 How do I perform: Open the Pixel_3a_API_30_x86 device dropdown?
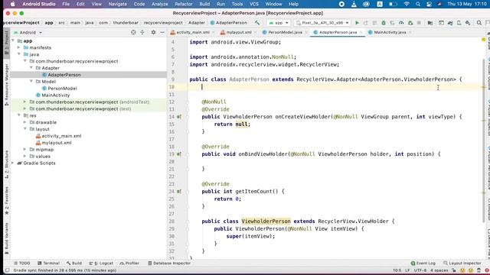coord(322,23)
